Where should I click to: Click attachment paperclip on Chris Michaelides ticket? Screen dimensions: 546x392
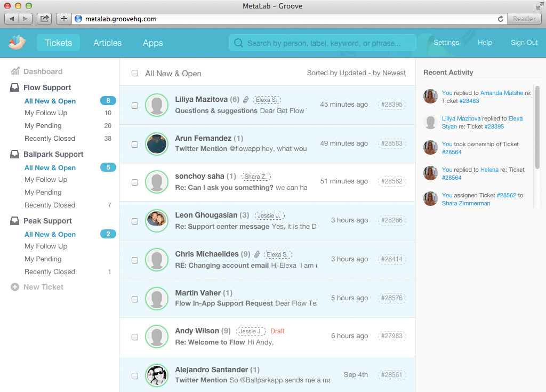tap(257, 254)
